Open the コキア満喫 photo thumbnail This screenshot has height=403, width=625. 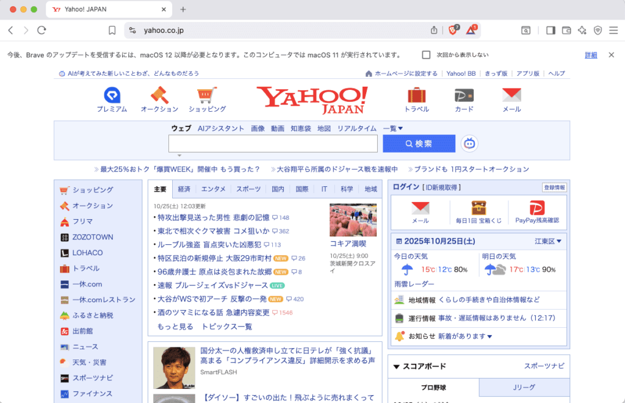(353, 220)
